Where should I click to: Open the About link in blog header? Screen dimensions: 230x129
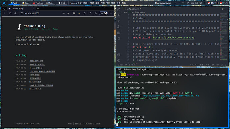pyautogui.click(x=55, y=29)
